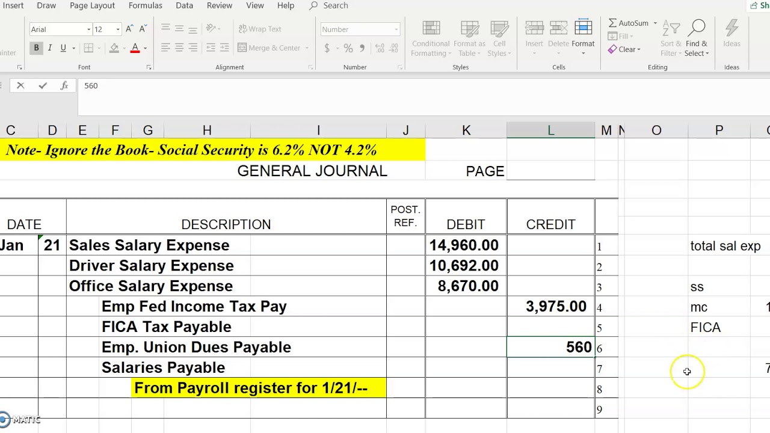Image resolution: width=770 pixels, height=433 pixels.
Task: Open the AutoSum dropdown arrow
Action: coord(655,23)
